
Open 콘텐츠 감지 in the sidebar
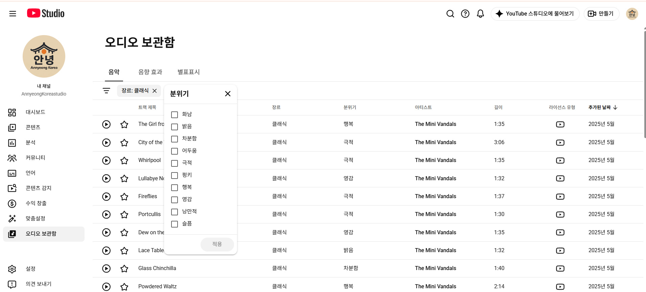click(44, 188)
